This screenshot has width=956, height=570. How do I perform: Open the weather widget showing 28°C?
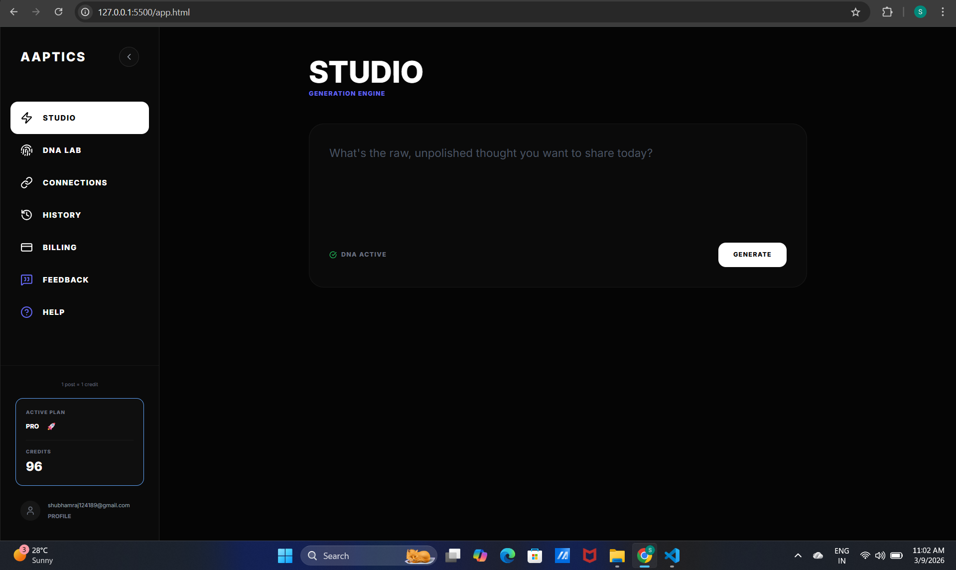(34, 556)
